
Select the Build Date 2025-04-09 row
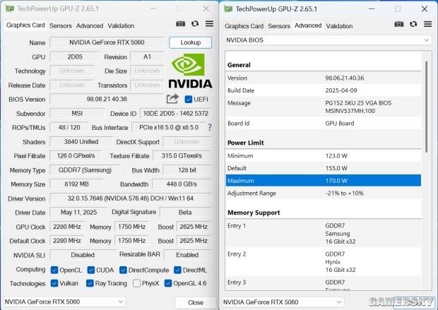(x=324, y=90)
